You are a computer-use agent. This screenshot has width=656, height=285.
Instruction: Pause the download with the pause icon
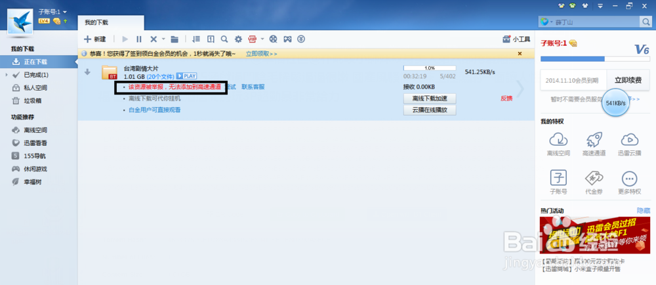tap(139, 39)
